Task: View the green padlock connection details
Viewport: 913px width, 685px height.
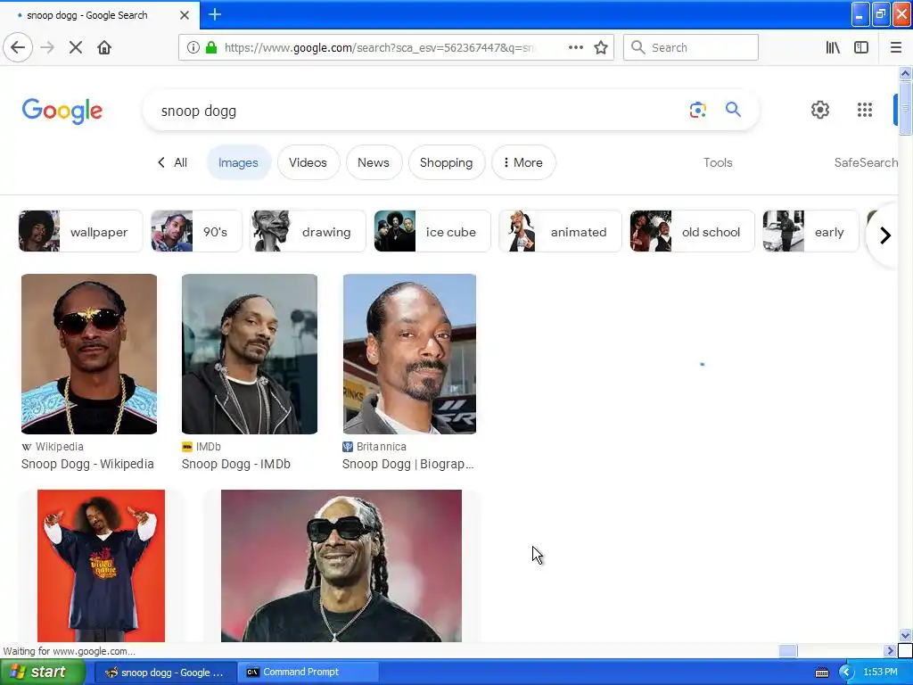Action: [212, 48]
